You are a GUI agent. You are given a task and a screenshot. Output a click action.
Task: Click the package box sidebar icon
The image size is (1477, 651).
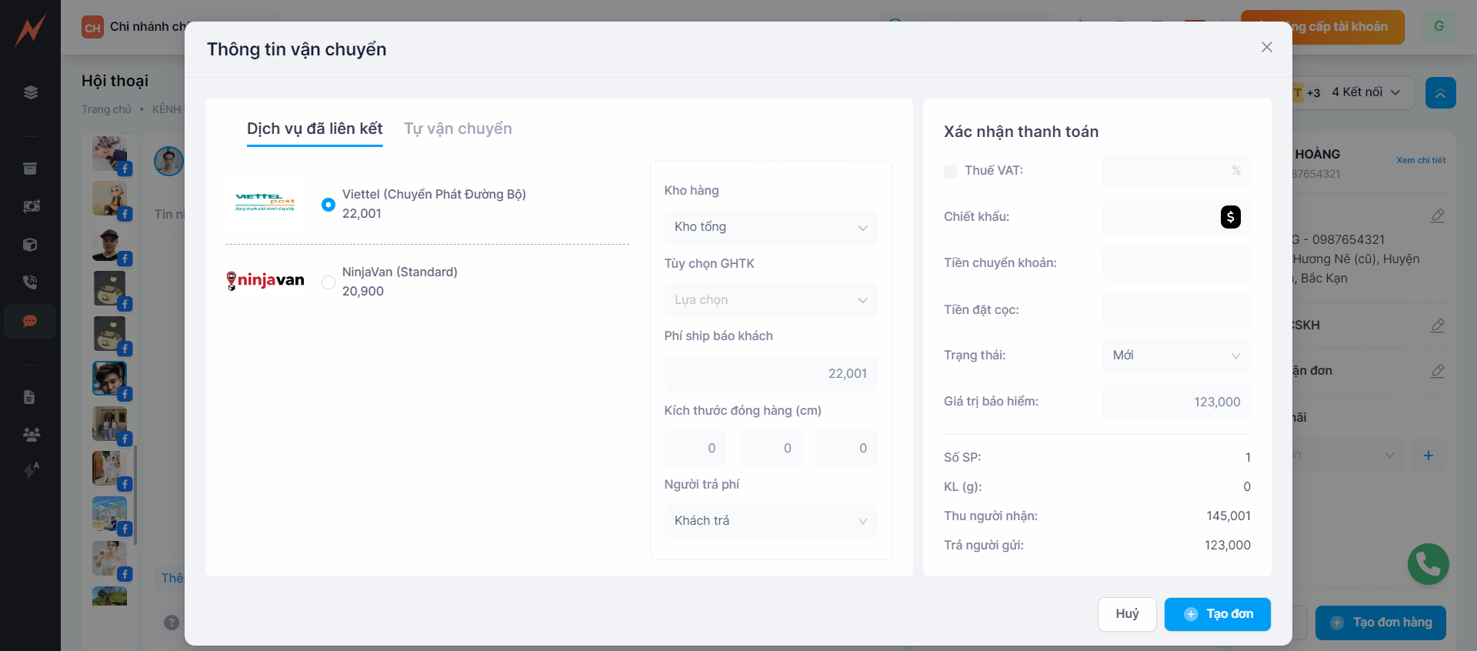[x=30, y=245]
